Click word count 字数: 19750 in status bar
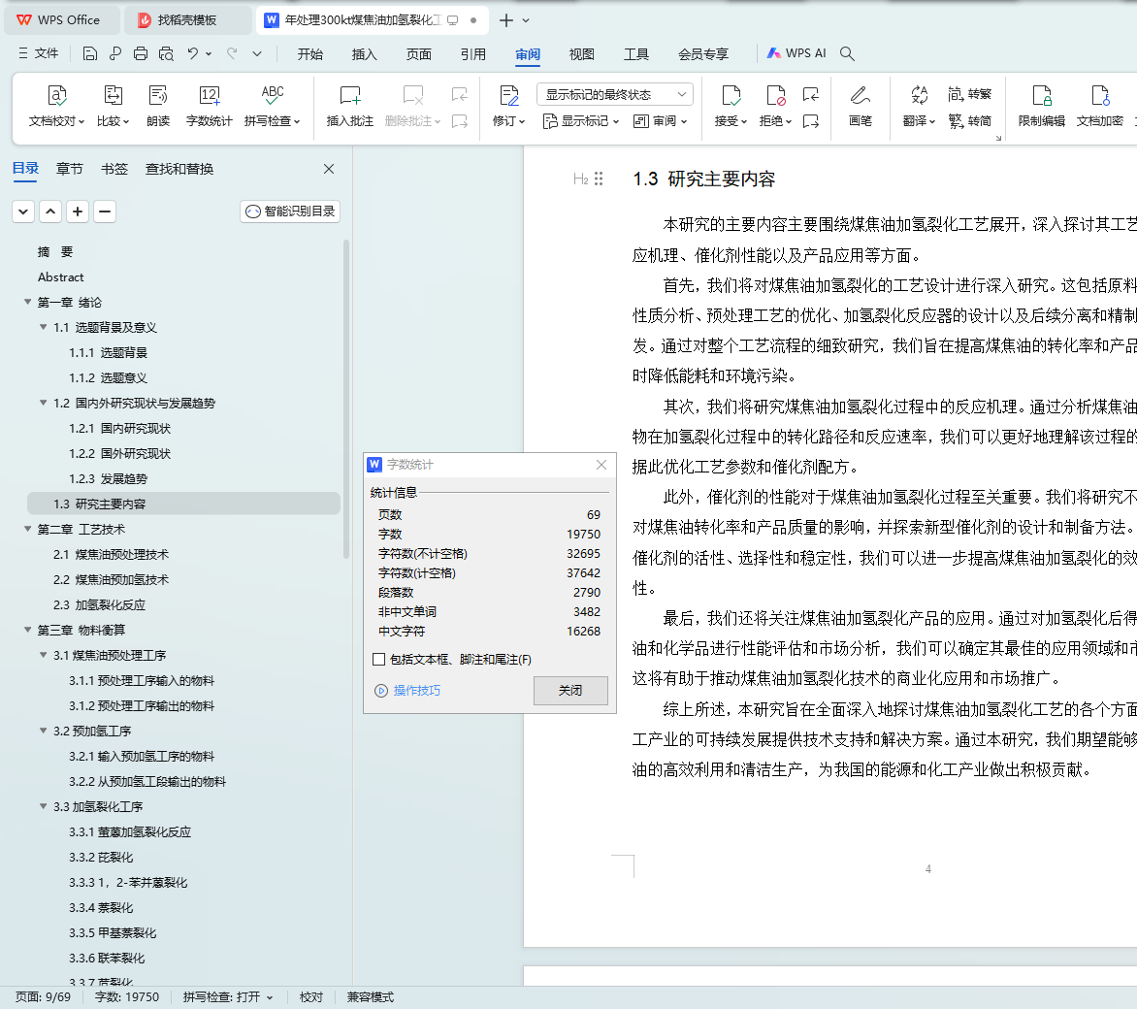The image size is (1137, 1009). (x=127, y=997)
